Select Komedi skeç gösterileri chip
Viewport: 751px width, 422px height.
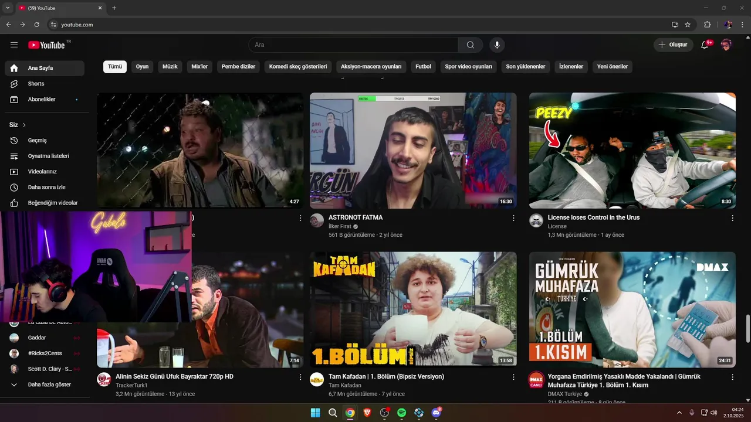point(299,67)
